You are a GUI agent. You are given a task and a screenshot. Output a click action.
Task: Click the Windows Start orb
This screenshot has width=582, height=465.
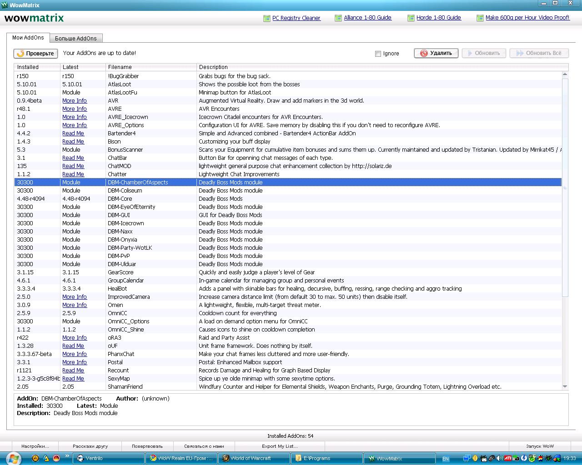(x=14, y=458)
